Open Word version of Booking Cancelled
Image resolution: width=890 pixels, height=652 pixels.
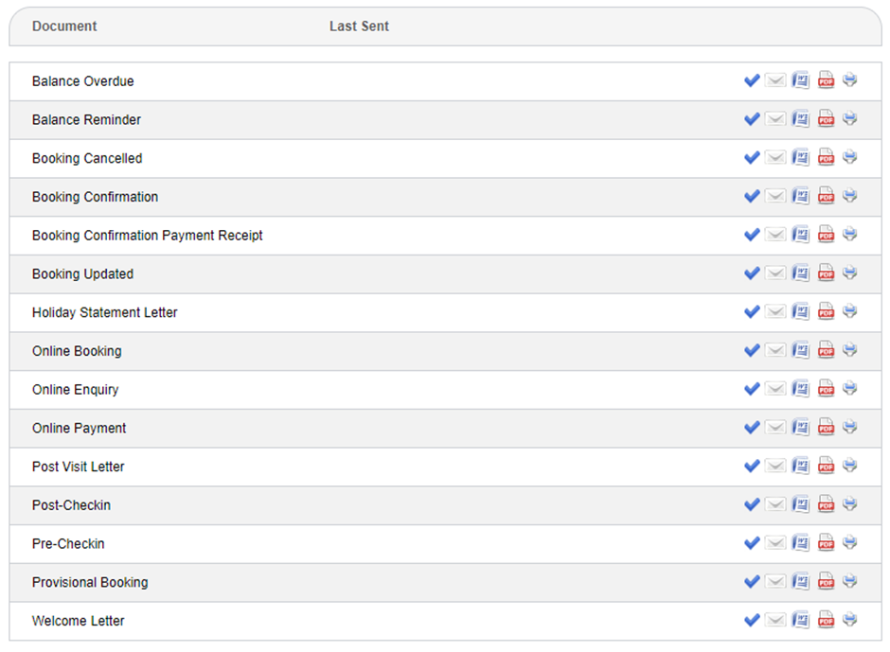tap(801, 158)
